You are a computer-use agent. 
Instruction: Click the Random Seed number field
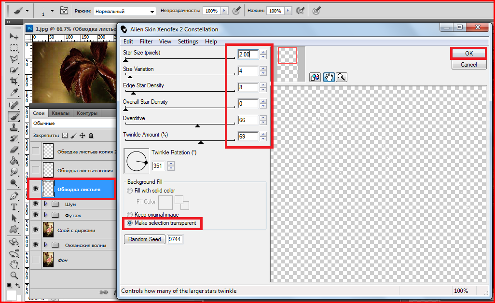pos(175,239)
